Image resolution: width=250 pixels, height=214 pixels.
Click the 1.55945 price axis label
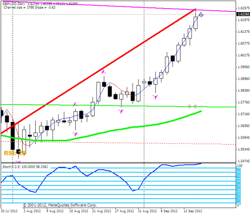click(244, 137)
